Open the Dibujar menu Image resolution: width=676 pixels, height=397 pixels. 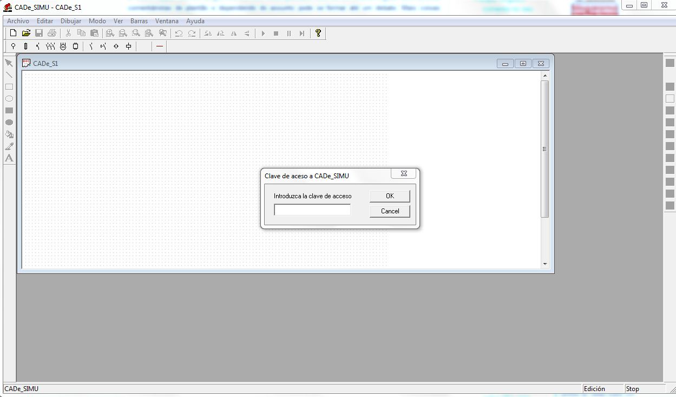pyautogui.click(x=71, y=21)
